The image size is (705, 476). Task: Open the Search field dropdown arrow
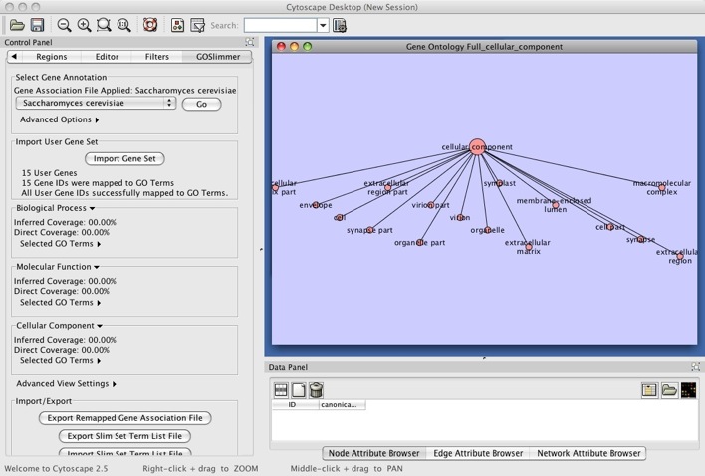tap(323, 25)
